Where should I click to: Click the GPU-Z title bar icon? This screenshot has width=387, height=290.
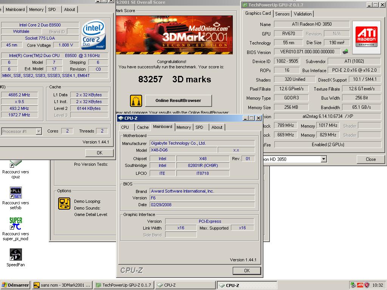tap(245, 5)
